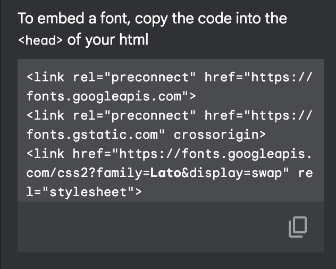Copy the embed code with the copy icon
Viewport: 336px width, 269px height.
point(298,227)
